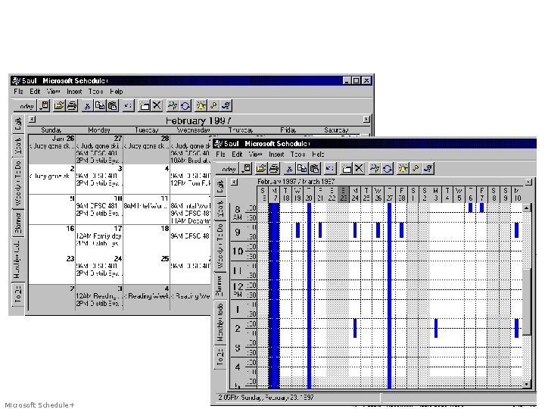Go to previous month in the February 1997 calendar
The image size is (545, 409).
click(32, 120)
